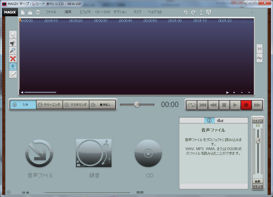Viewport: 273px width, 197px height.
Task: Click the MAGIX logo button
Action: 10,12
